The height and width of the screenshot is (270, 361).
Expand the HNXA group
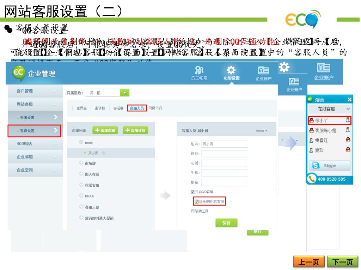click(81, 195)
